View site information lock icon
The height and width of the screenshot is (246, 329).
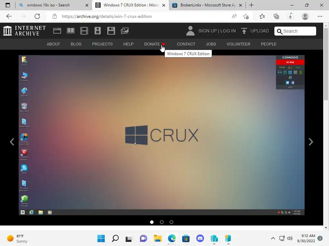(55, 16)
